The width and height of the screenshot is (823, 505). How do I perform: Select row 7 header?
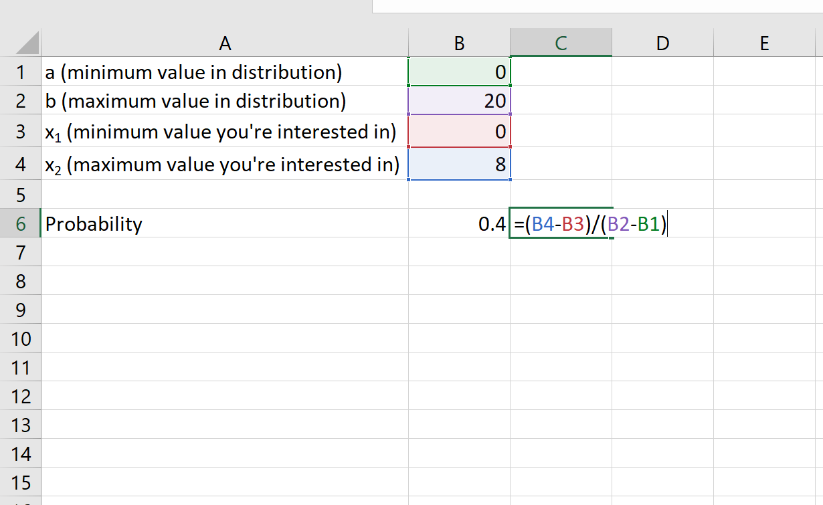coord(21,252)
